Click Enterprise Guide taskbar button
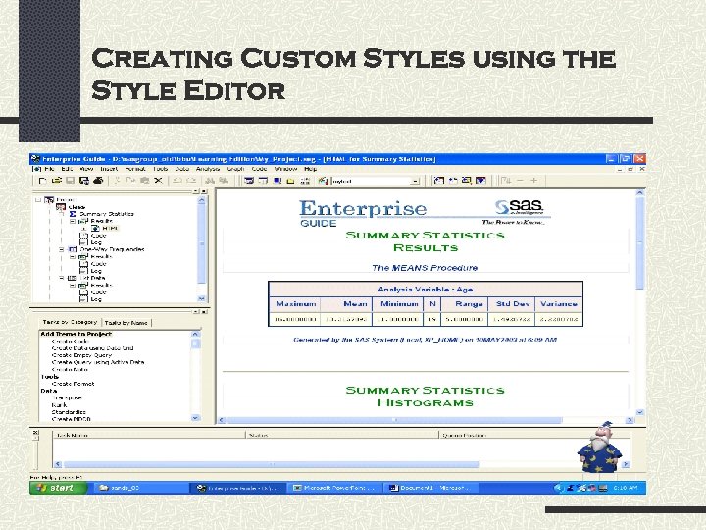706x530 pixels. (240, 488)
